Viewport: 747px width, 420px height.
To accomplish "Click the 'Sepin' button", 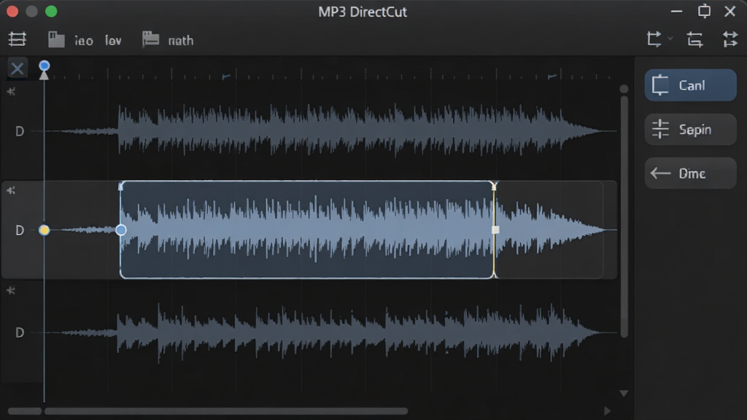I will point(690,129).
